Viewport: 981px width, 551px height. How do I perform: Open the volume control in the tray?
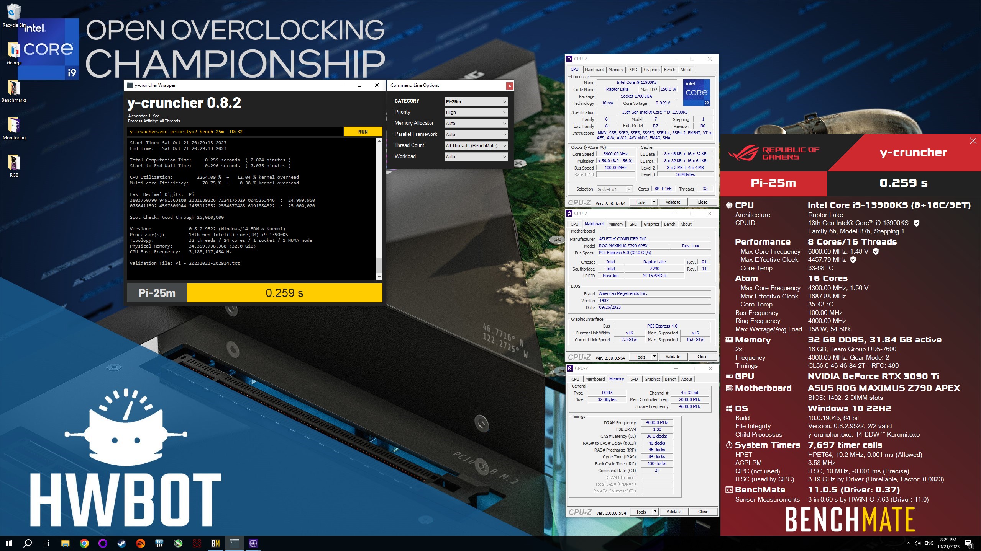click(x=917, y=543)
